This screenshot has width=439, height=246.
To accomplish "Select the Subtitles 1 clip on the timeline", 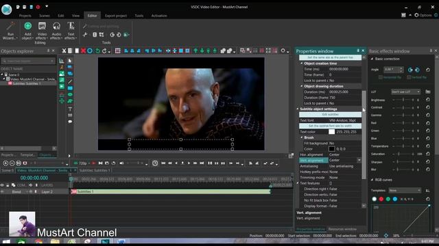I will 171,191.
